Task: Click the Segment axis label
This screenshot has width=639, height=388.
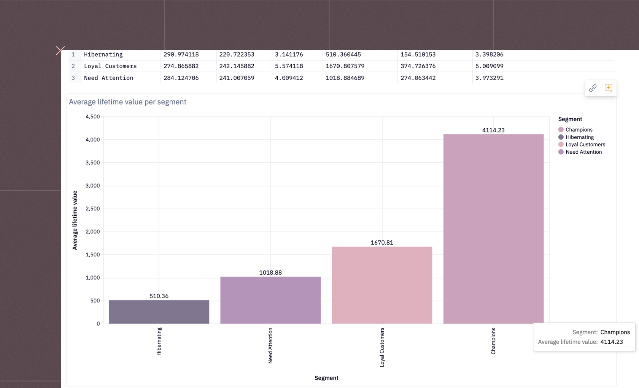Action: tap(326, 378)
